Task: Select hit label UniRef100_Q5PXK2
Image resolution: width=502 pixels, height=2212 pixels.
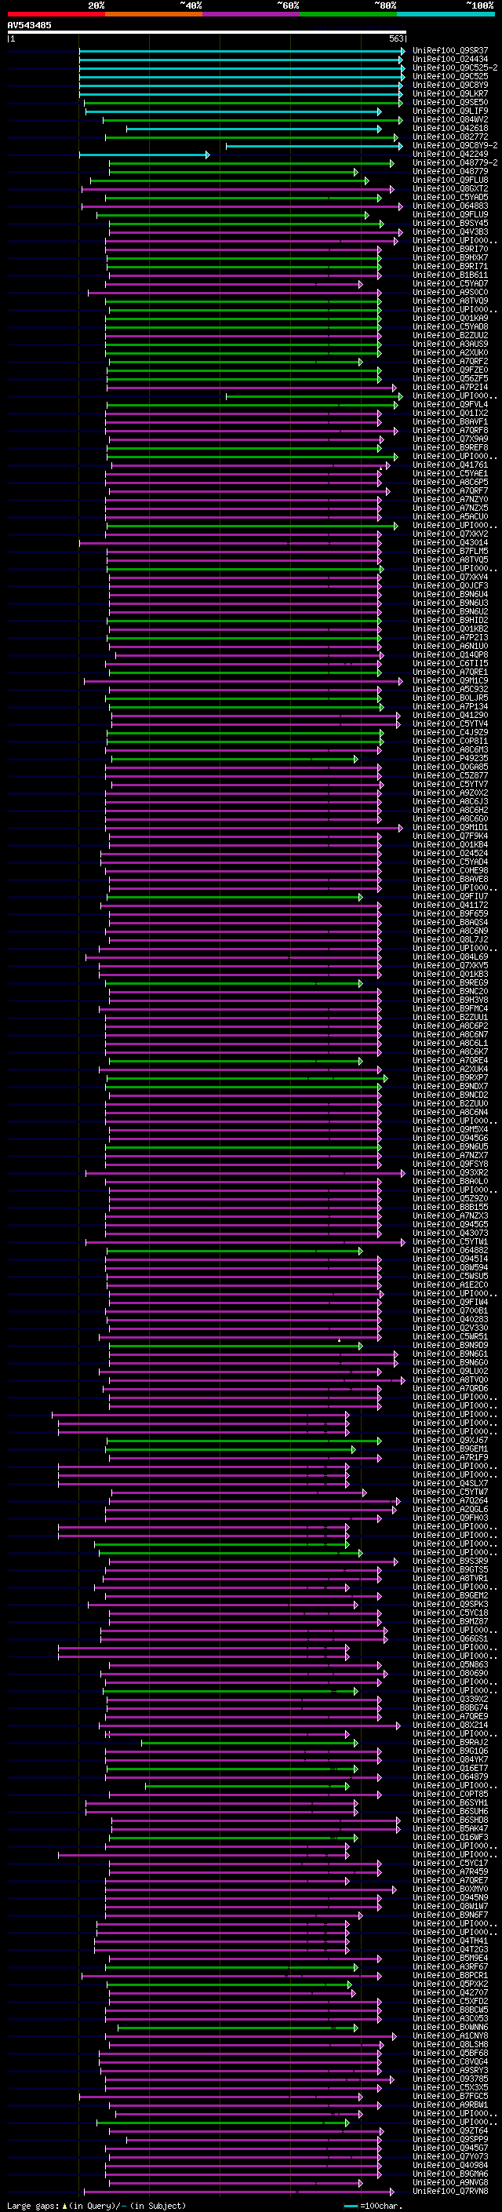Action: 450,1984
